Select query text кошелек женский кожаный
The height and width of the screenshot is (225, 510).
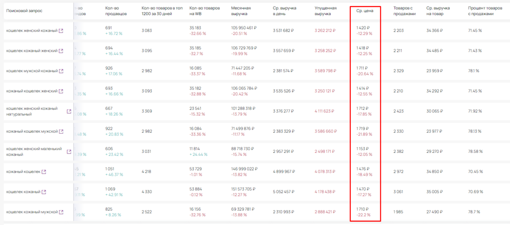[x=32, y=31]
